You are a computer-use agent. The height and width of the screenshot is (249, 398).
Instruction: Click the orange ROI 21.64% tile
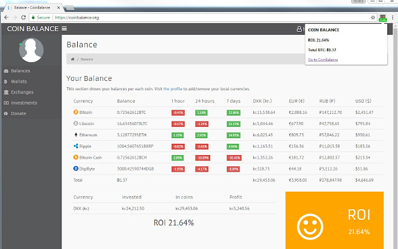335,220
